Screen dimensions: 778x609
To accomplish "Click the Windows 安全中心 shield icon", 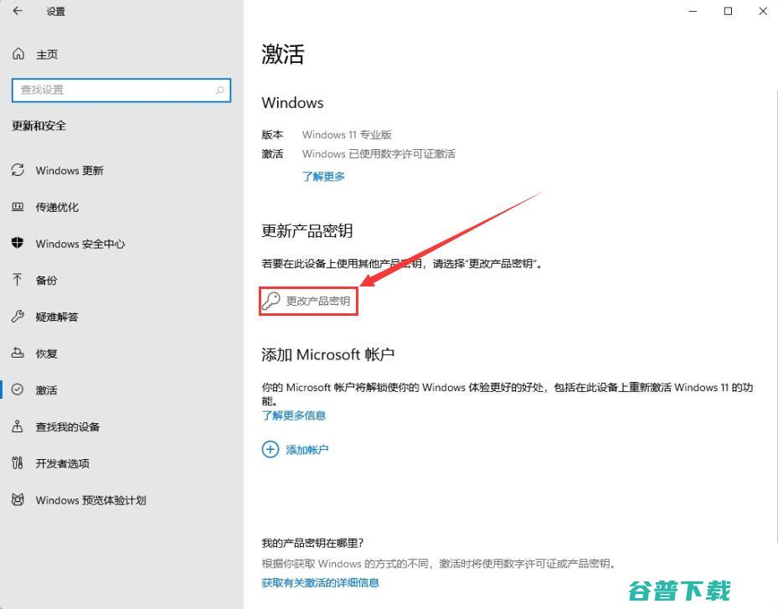I will tap(18, 244).
